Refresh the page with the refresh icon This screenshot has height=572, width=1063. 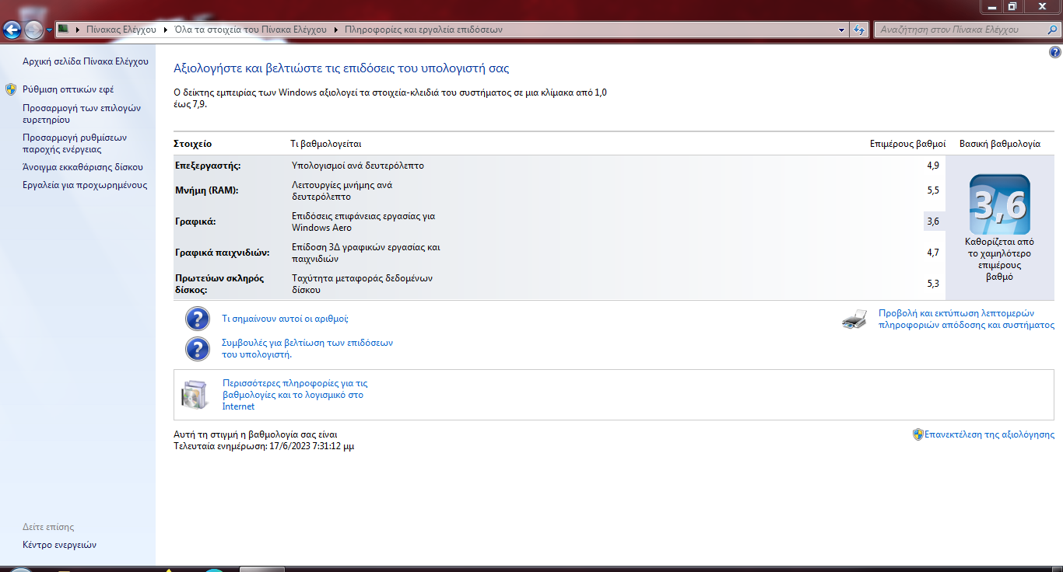(859, 30)
